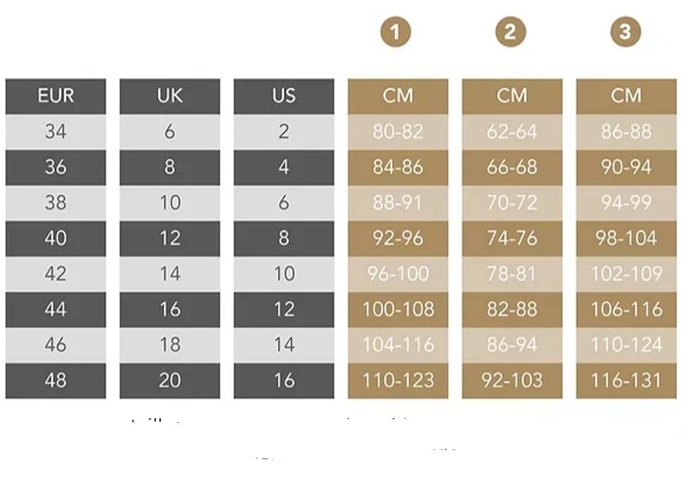Select the UK column header

tap(170, 96)
